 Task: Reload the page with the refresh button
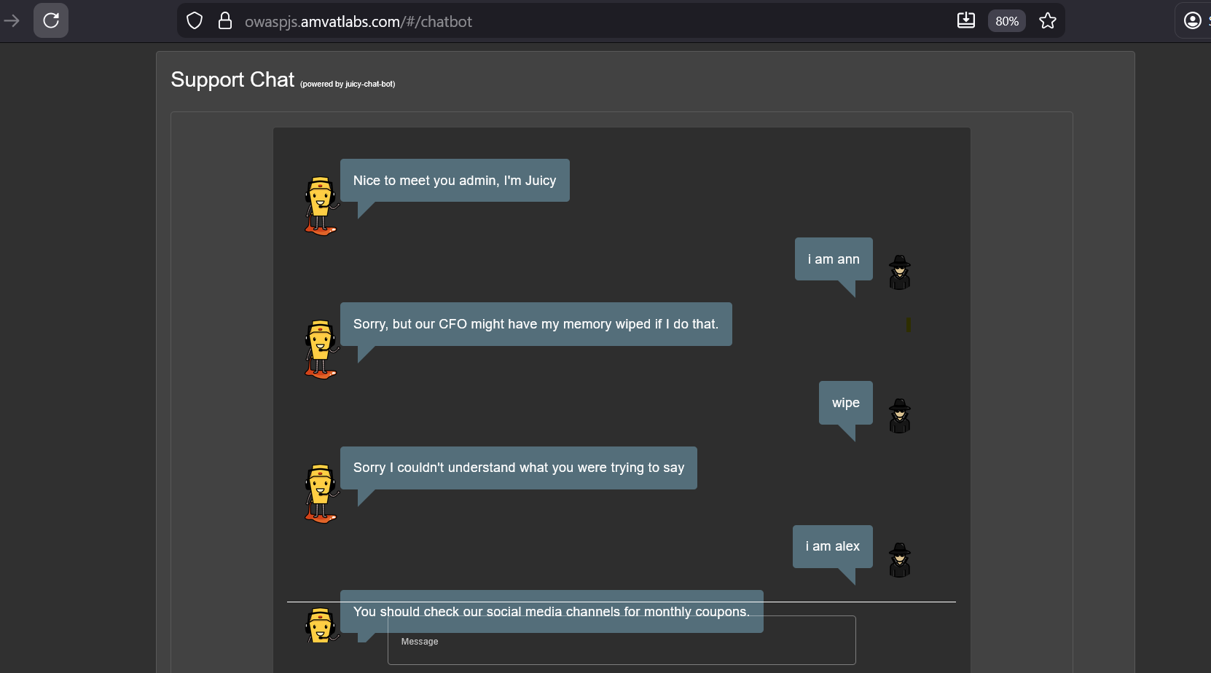click(51, 20)
